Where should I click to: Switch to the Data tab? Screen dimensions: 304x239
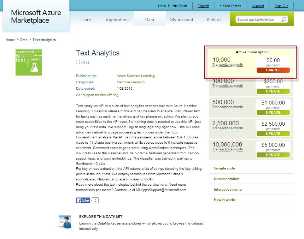(150, 20)
